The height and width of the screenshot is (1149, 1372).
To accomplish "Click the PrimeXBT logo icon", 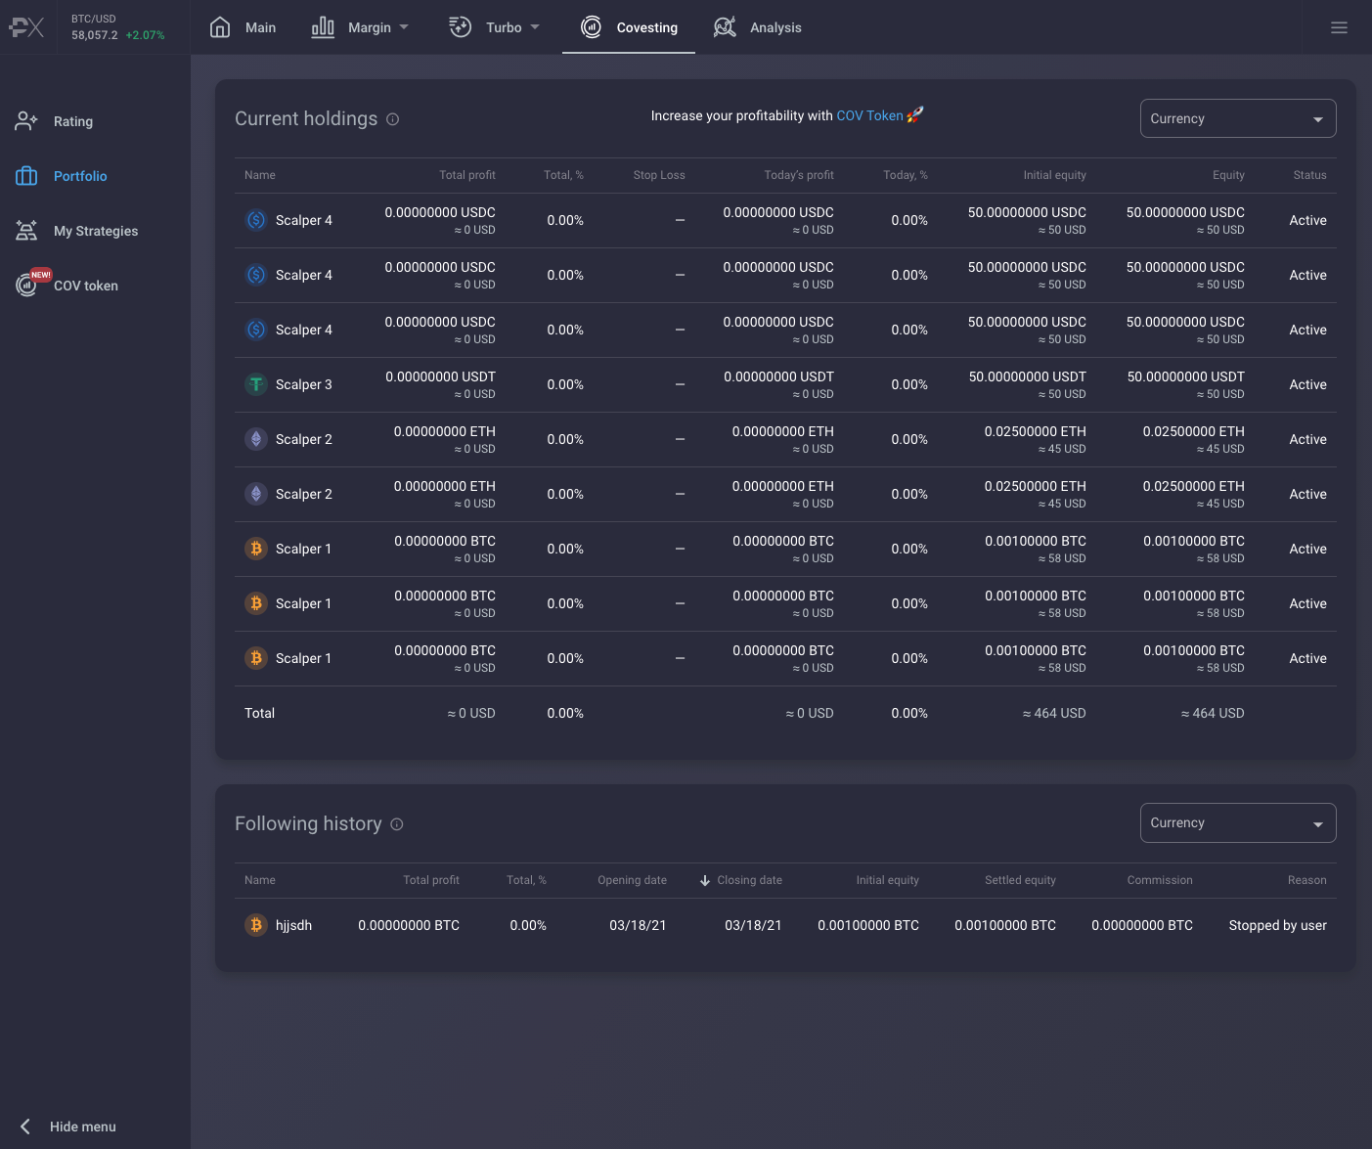I will [26, 27].
